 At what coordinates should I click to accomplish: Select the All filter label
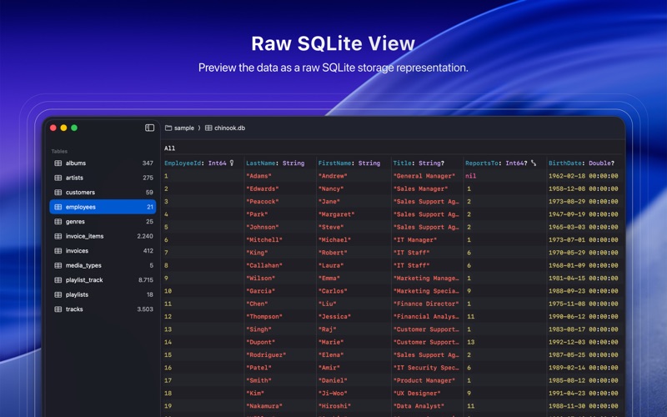170,148
